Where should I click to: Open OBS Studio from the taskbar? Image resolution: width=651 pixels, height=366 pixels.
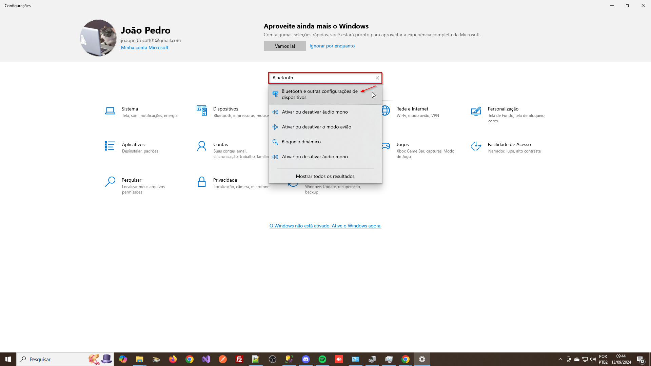click(x=273, y=359)
